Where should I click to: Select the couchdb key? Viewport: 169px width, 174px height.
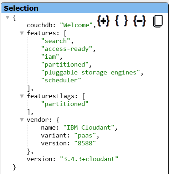pos(40,25)
